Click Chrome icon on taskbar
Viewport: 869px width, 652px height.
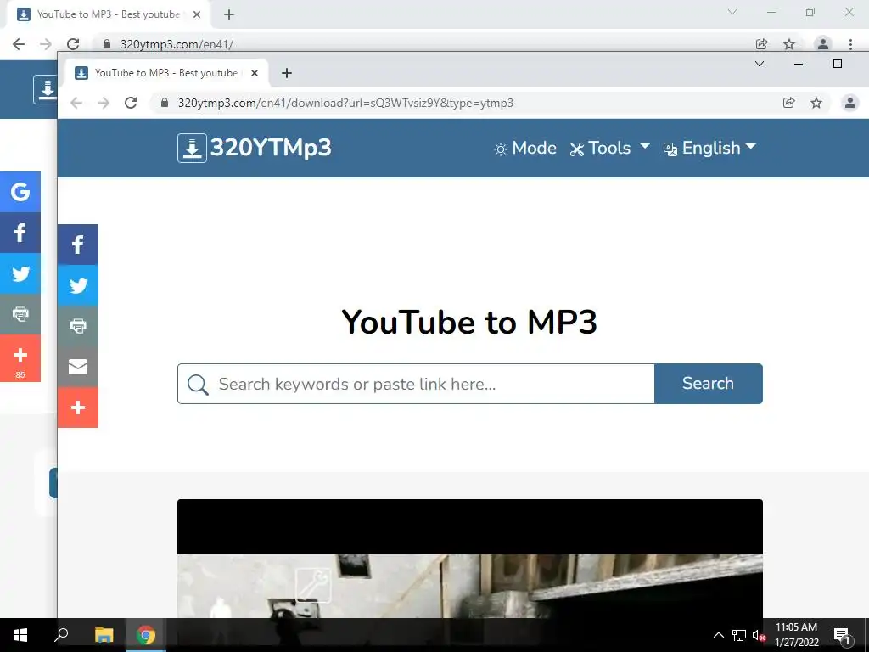click(x=146, y=635)
